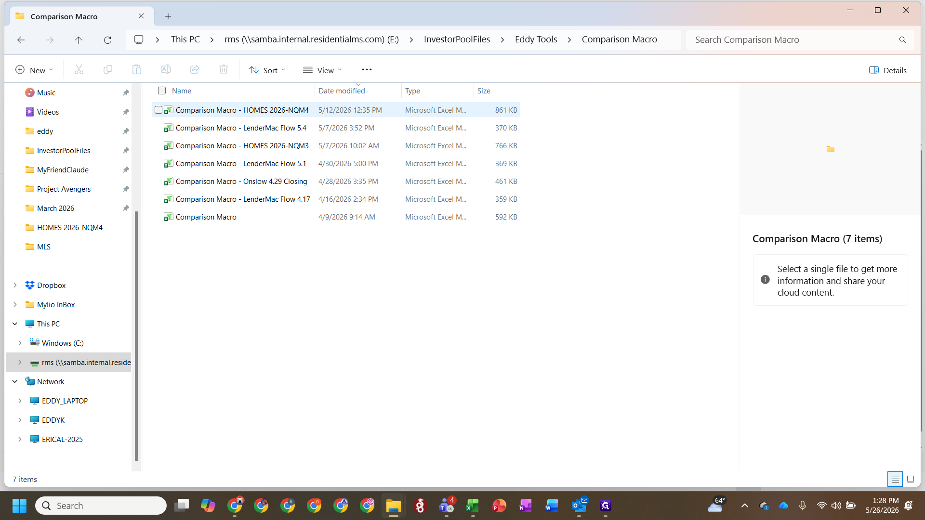Toggle the select-all checkbox in header
This screenshot has height=520, width=925.
pyautogui.click(x=162, y=91)
